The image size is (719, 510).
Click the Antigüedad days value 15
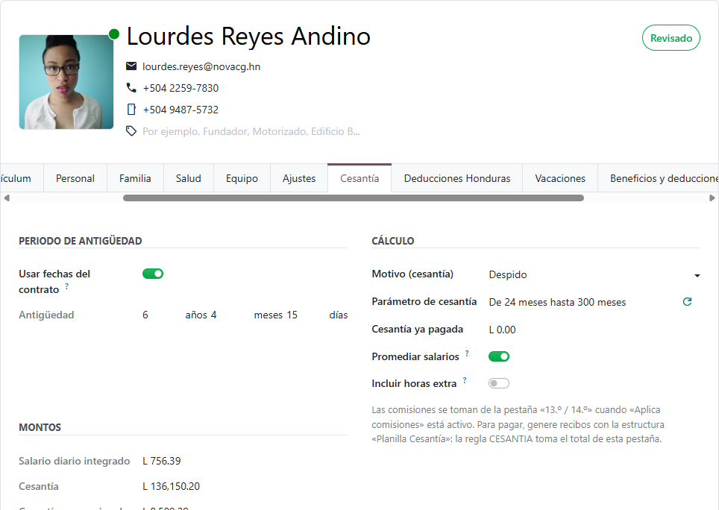tap(292, 315)
